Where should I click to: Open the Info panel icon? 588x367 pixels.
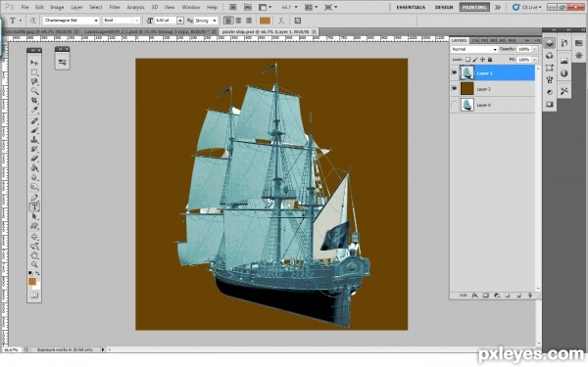(564, 73)
